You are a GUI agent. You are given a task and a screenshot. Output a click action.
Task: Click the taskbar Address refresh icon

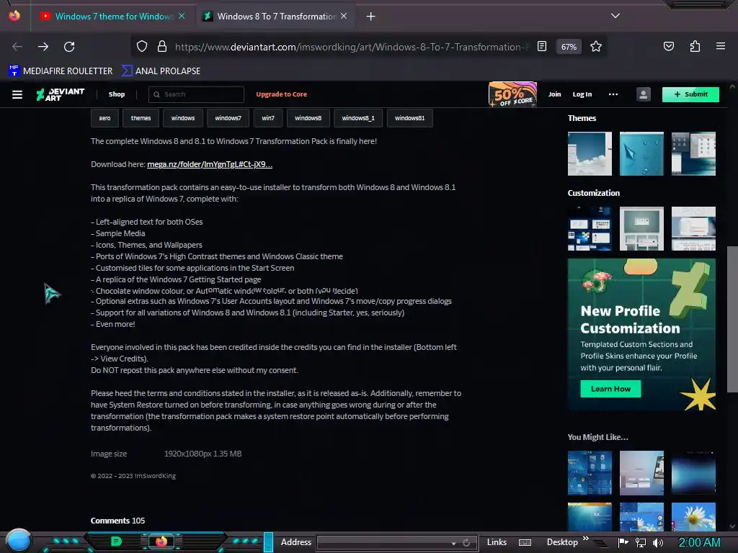(x=466, y=543)
